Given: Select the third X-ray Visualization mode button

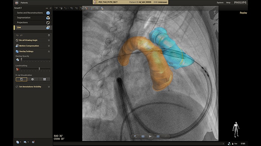Looking at the screenshot, I should [44, 79].
